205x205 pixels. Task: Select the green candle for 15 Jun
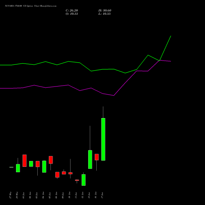coord(90,159)
